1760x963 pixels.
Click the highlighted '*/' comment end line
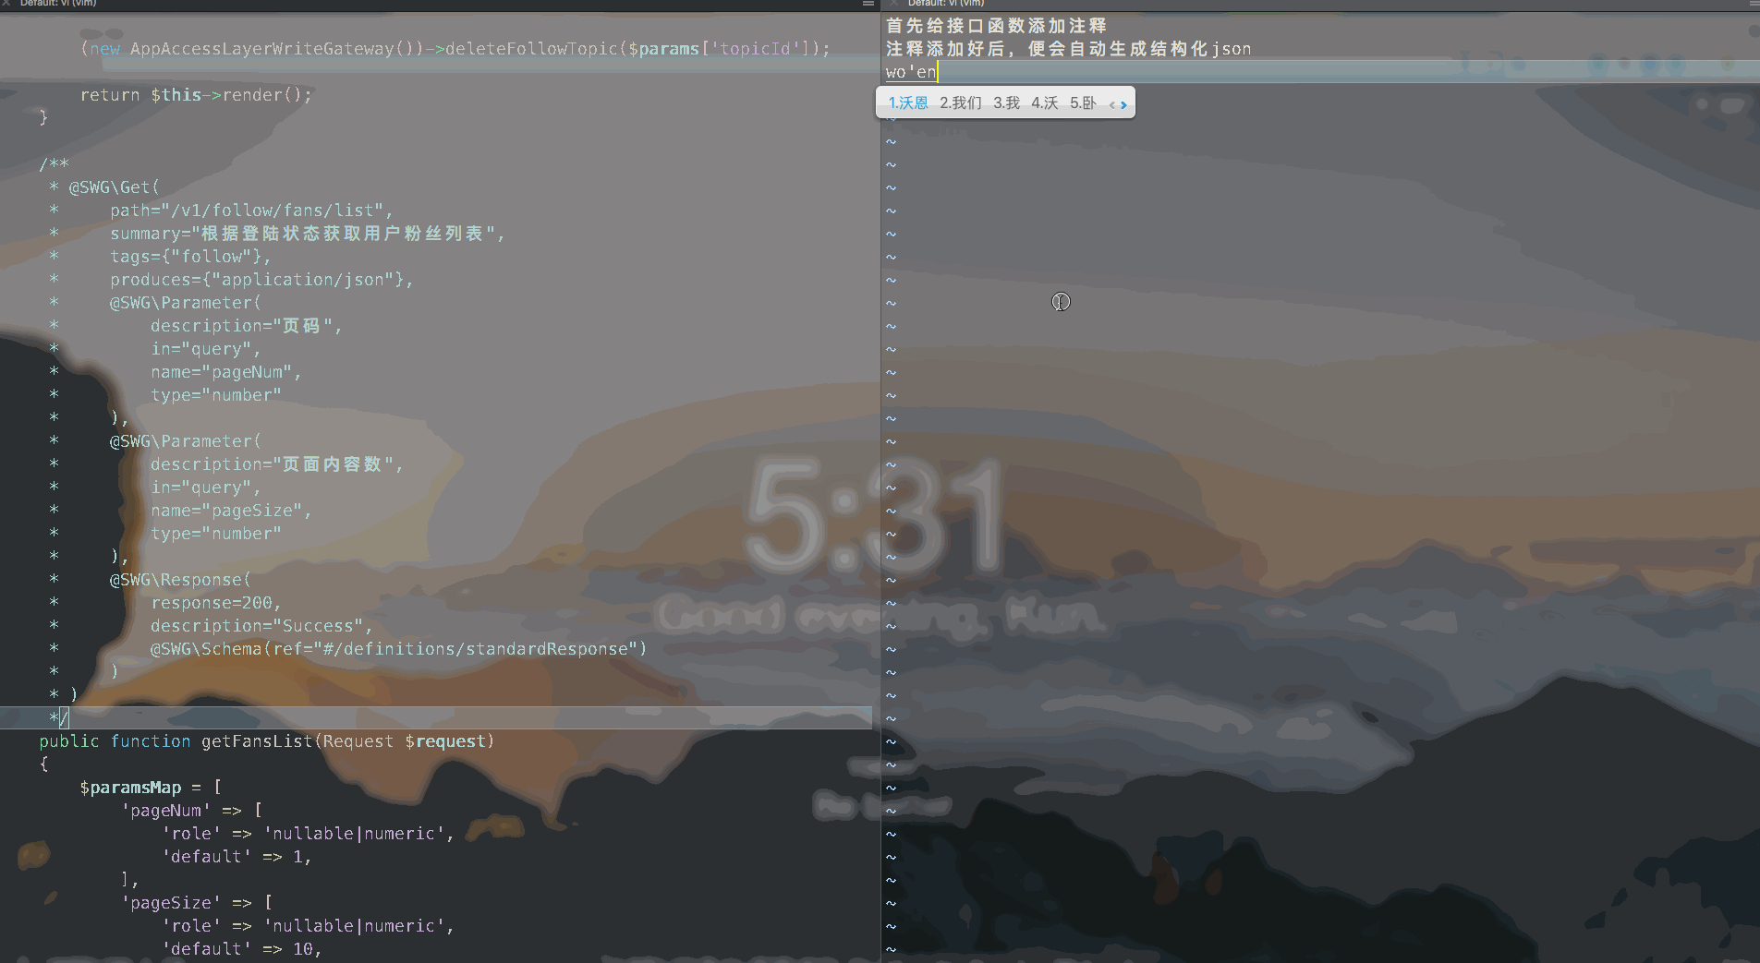pos(436,717)
